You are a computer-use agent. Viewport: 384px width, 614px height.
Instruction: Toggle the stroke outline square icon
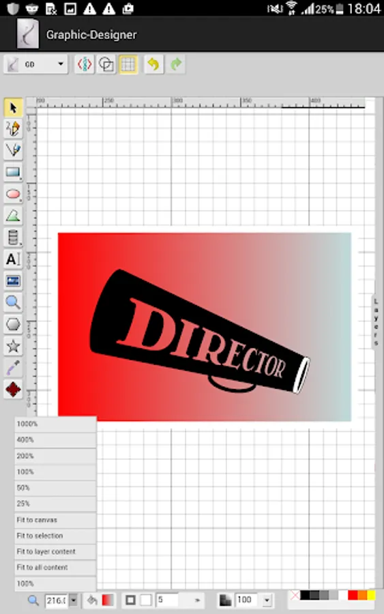coord(131,600)
